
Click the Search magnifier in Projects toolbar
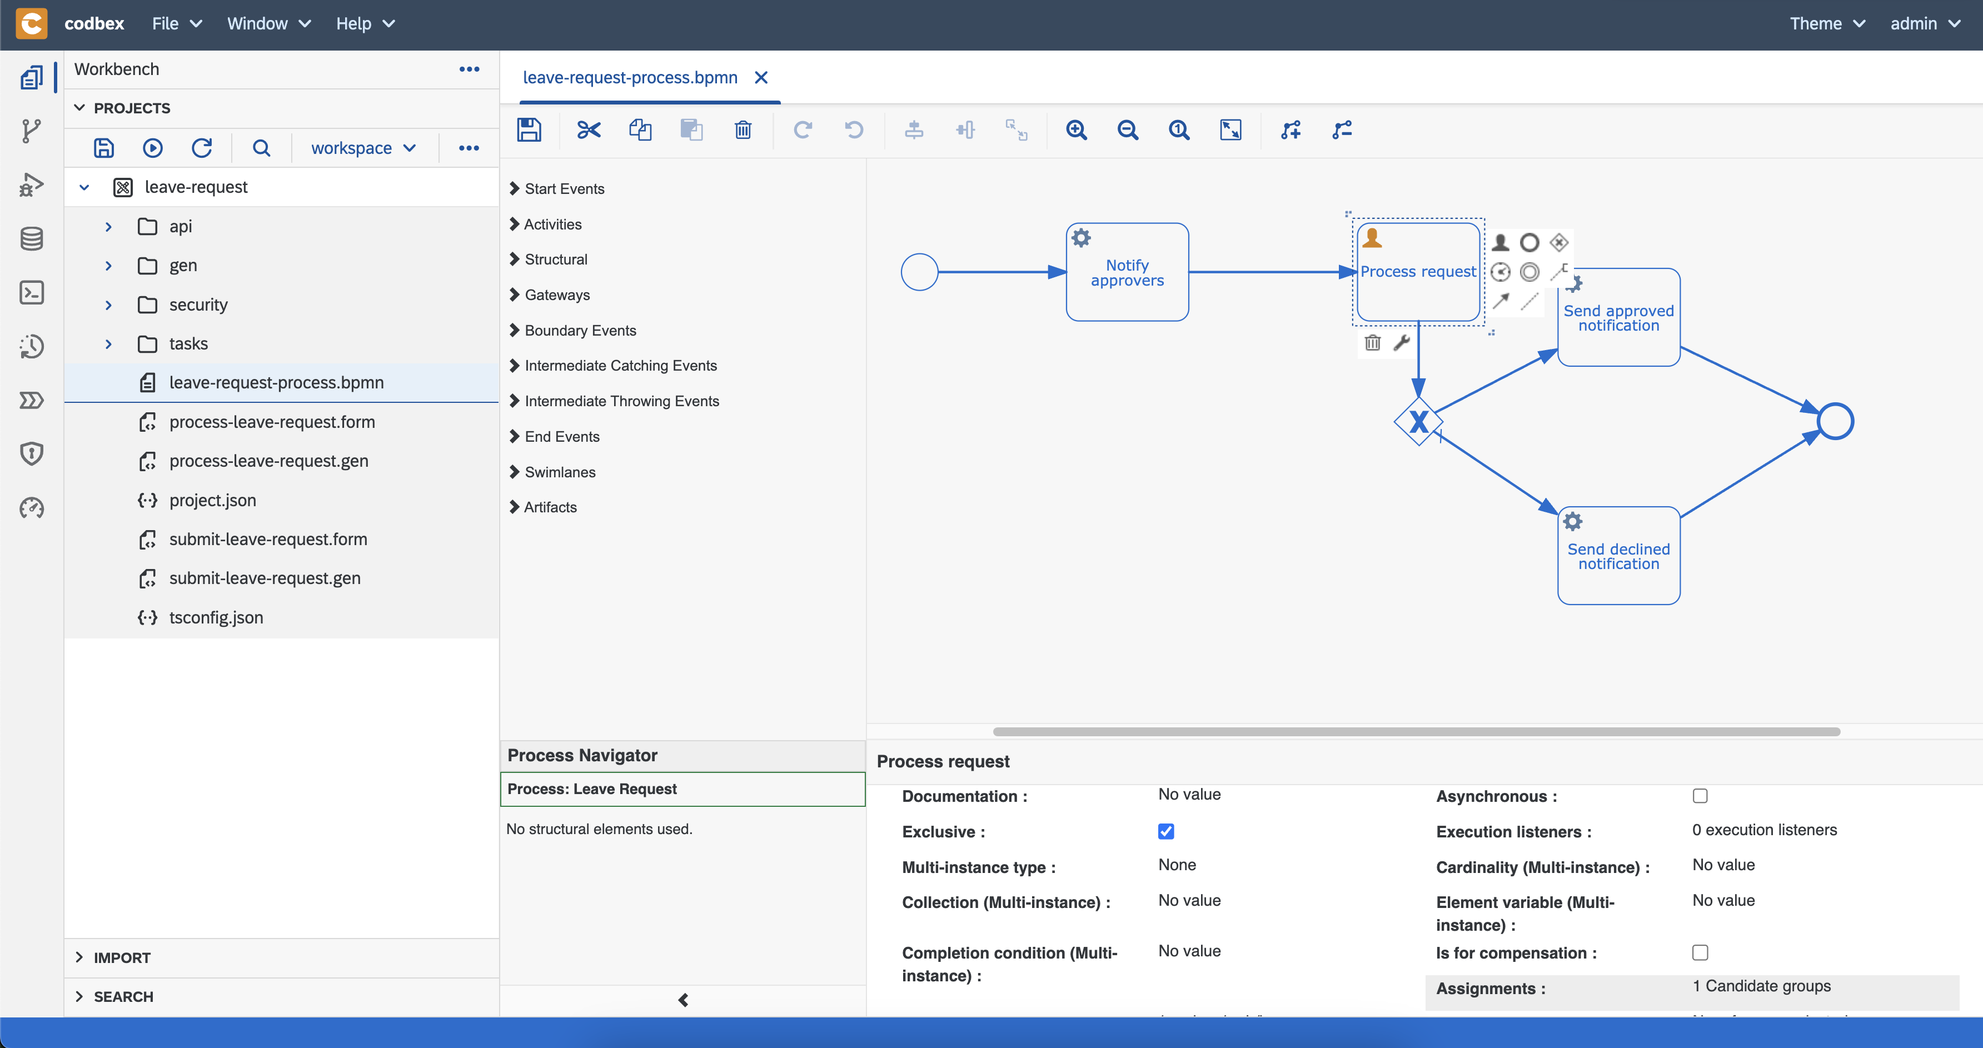[262, 148]
